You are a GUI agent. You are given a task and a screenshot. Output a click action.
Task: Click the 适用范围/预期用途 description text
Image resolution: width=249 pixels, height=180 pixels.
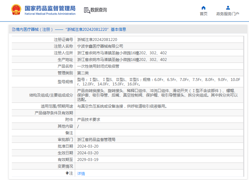click(x=122, y=106)
